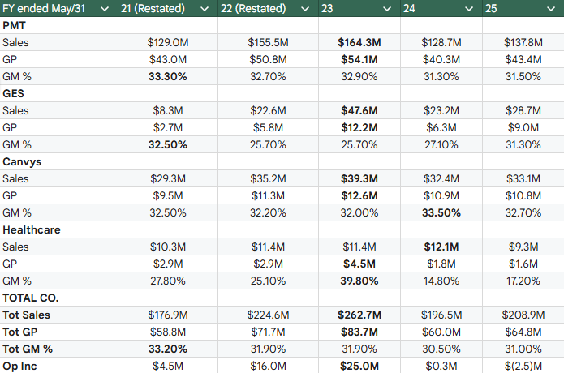The width and height of the screenshot is (564, 373).
Task: Select operating income cell $25.0M
Action: coord(359,366)
